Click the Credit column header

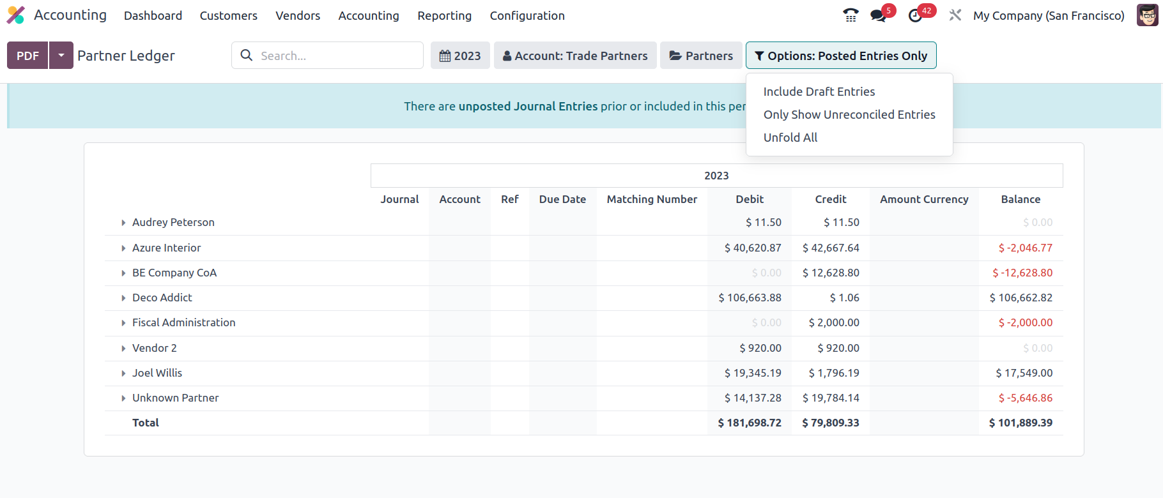831,199
